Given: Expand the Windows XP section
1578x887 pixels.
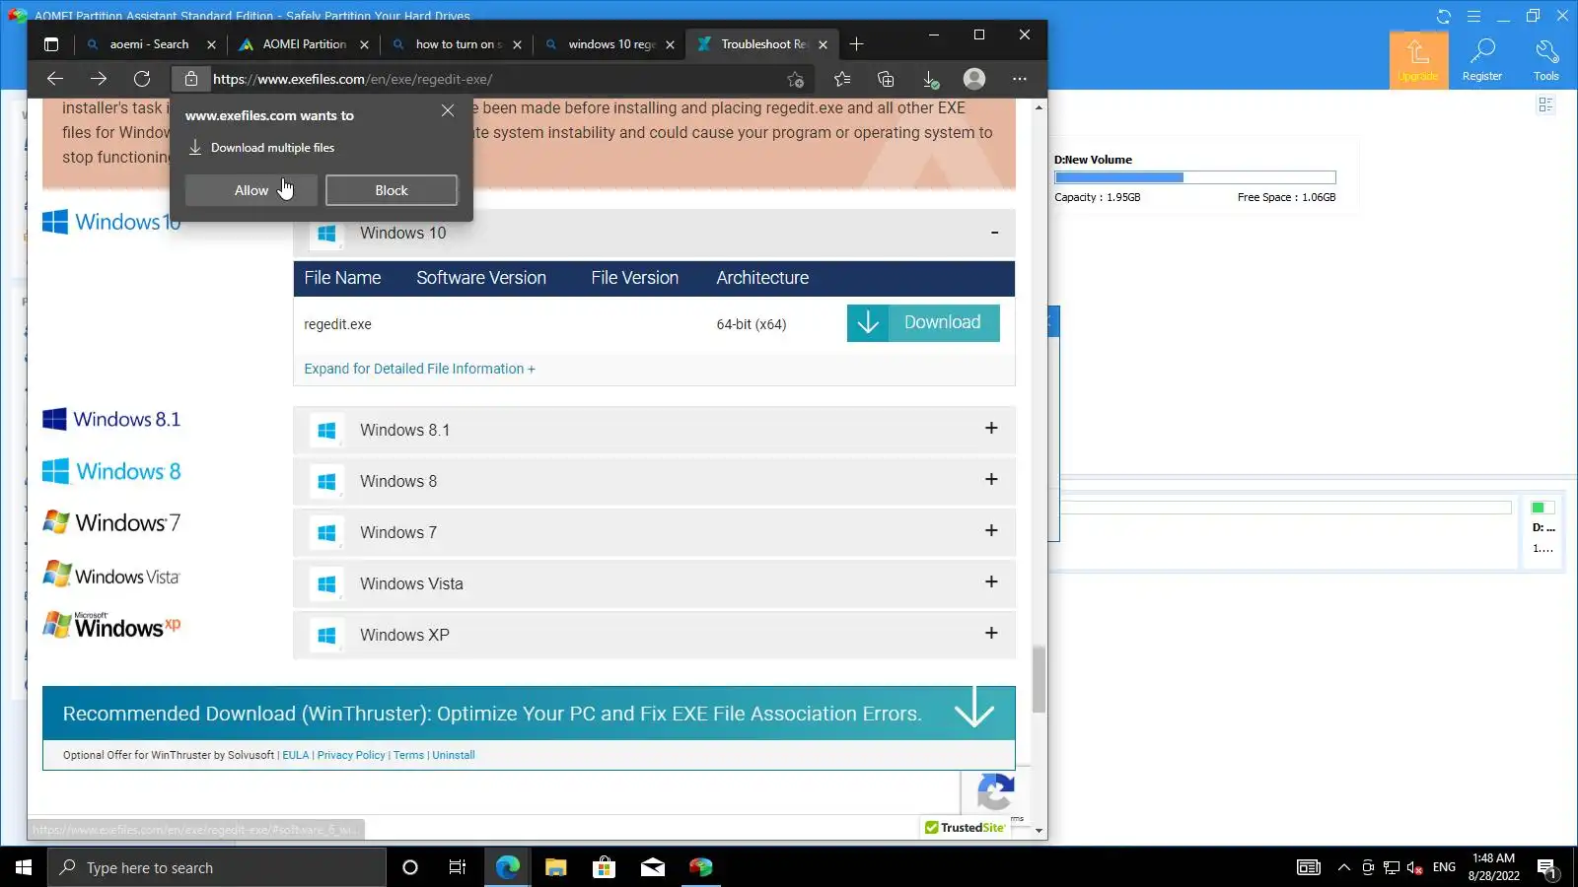Looking at the screenshot, I should click(991, 634).
